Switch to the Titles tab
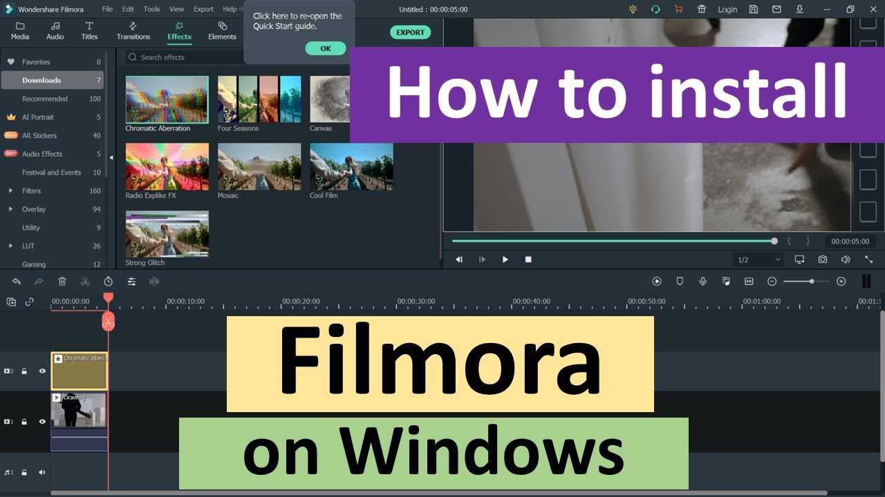 point(90,31)
